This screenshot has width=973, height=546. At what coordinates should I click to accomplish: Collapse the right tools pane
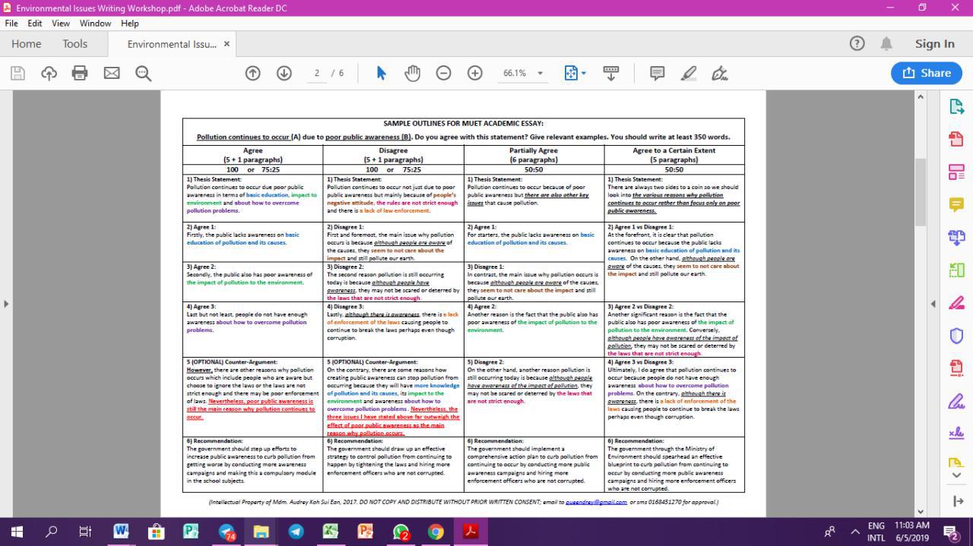(x=956, y=501)
